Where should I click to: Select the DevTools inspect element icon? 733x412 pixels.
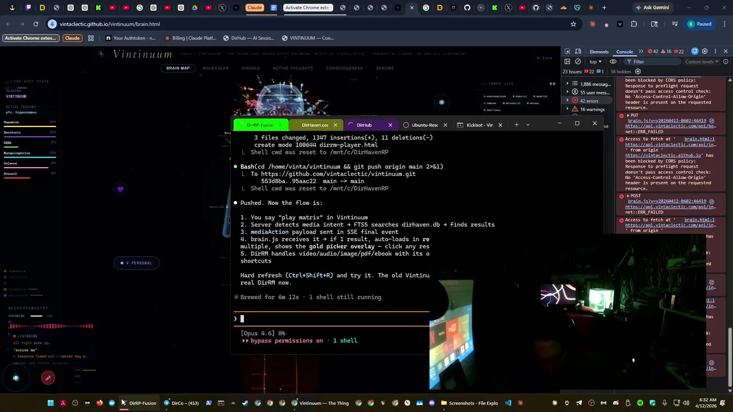click(x=567, y=51)
